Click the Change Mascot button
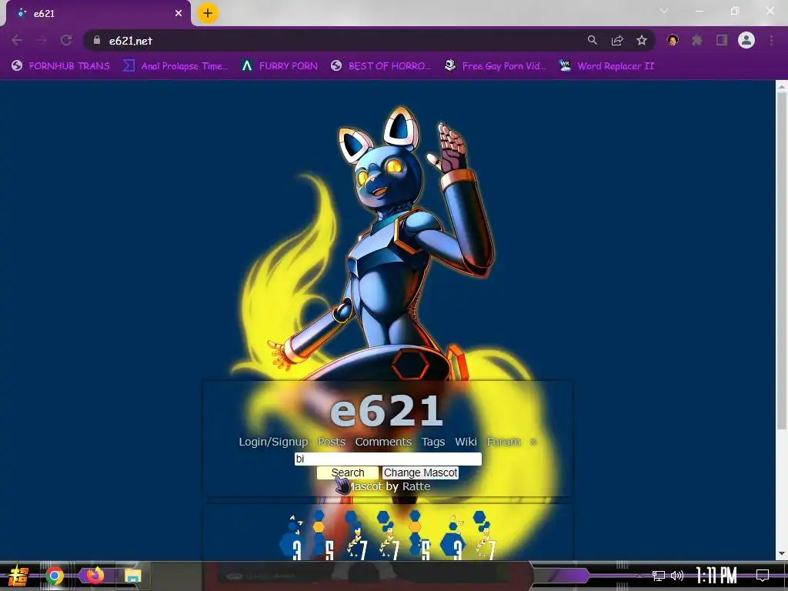 [x=421, y=473]
